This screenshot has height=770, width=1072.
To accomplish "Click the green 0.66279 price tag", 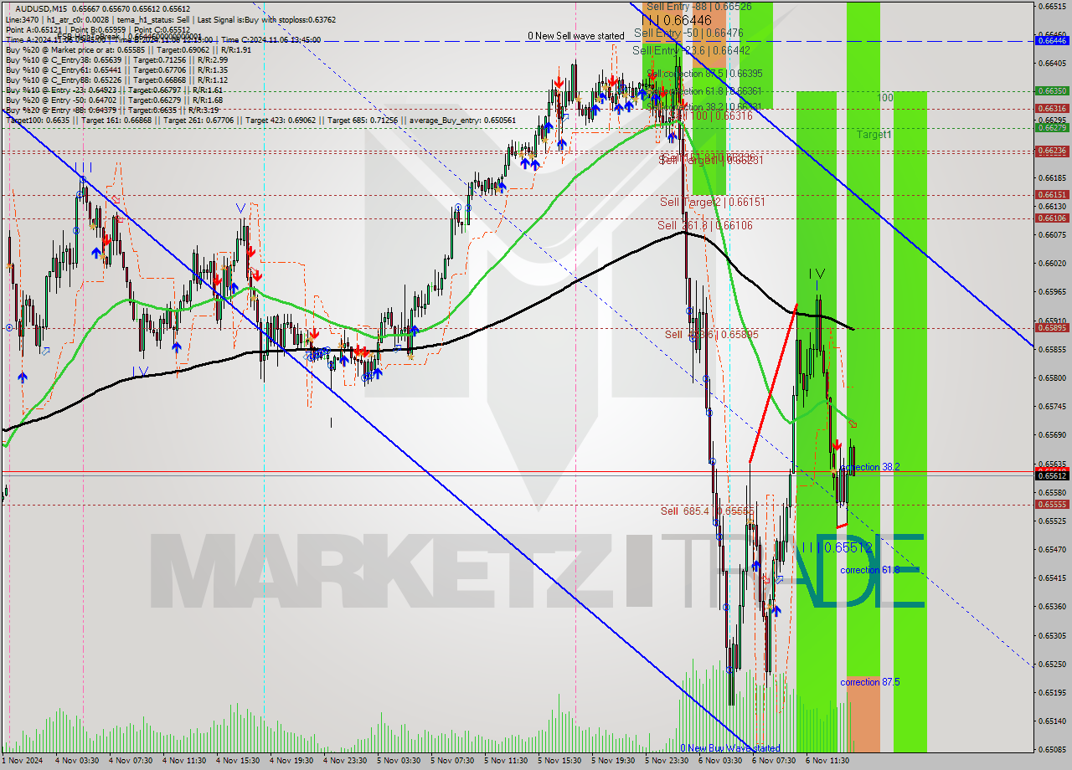I will point(1051,127).
